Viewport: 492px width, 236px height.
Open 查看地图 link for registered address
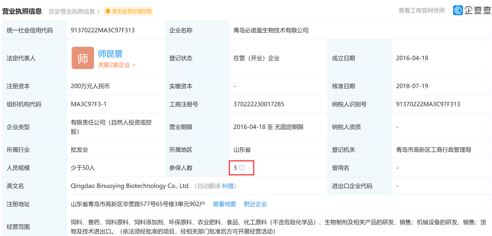coord(224,204)
